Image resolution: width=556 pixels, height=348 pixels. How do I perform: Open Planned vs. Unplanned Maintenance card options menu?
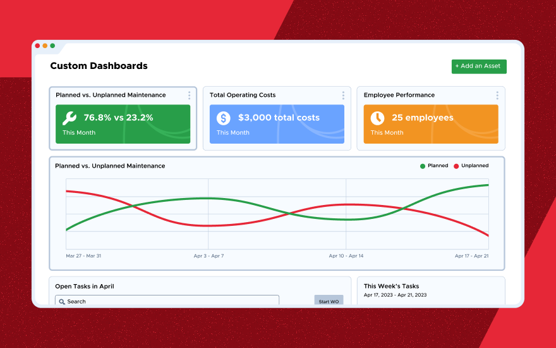click(189, 96)
